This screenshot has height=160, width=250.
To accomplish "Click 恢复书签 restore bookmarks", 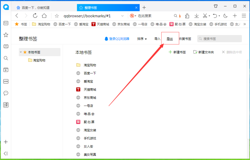I will click(x=185, y=39).
